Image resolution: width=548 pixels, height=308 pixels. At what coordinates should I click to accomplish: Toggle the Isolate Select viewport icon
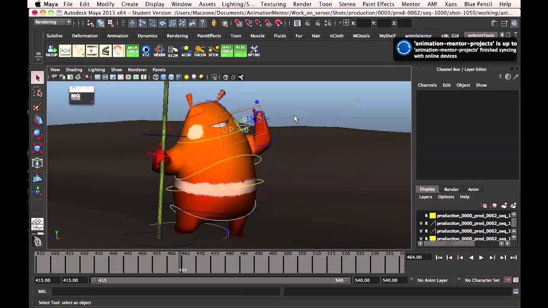pyautogui.click(x=214, y=77)
